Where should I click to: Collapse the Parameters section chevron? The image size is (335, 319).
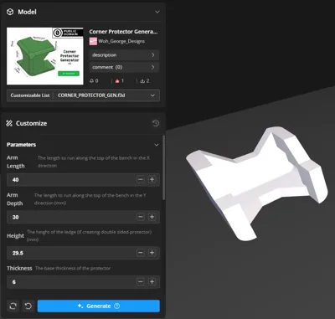point(157,145)
